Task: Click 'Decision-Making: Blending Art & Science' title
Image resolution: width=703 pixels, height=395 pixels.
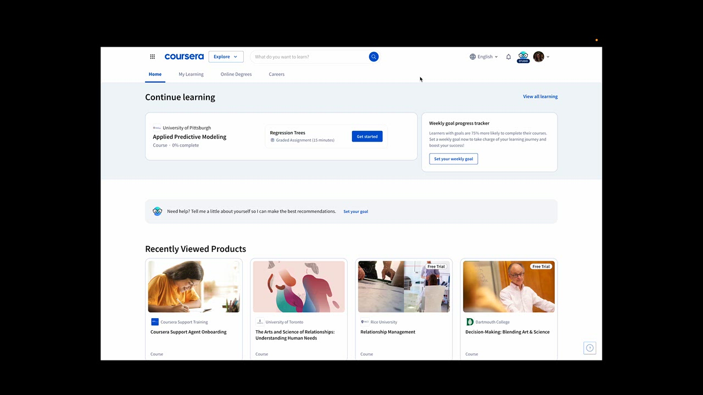Action: click(507, 332)
